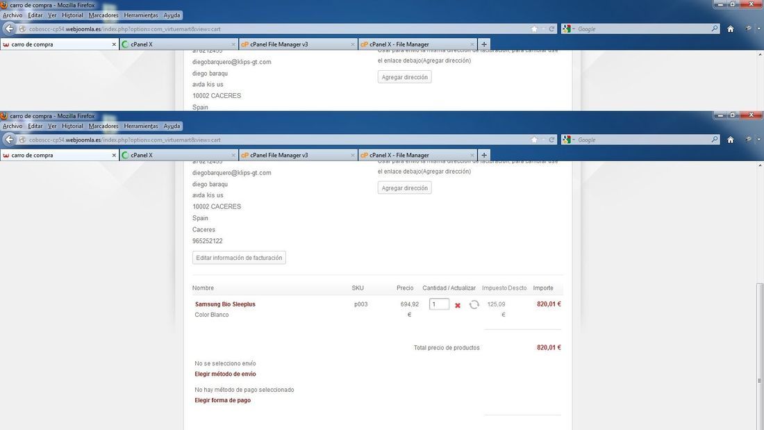Click 'Editar información de facturación' button
The height and width of the screenshot is (430, 764).
[239, 258]
